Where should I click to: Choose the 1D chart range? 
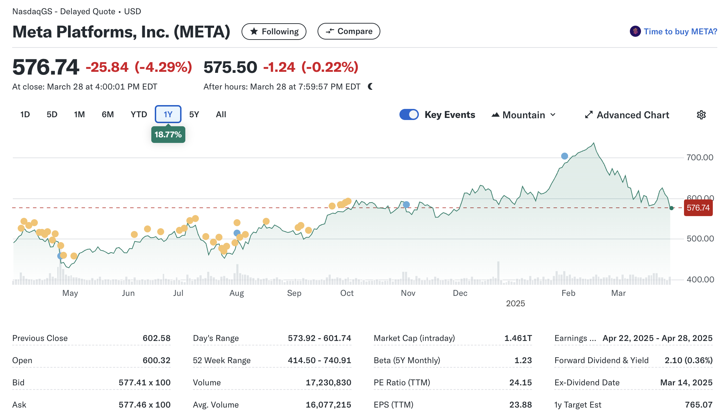[25, 114]
